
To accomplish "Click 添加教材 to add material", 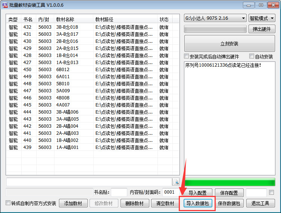I will pos(73,203).
